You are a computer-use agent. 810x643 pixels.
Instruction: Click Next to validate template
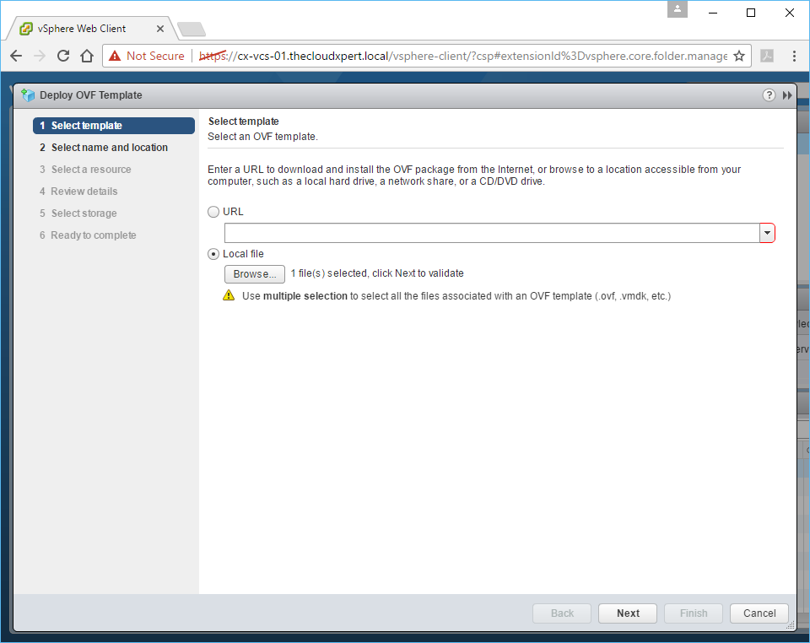tap(628, 613)
